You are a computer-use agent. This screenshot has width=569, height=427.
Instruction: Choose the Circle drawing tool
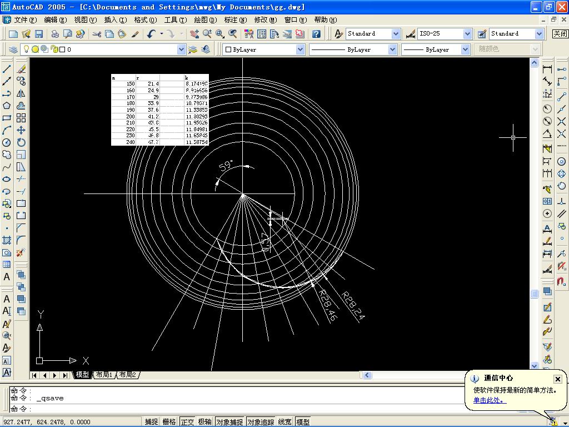[7, 142]
